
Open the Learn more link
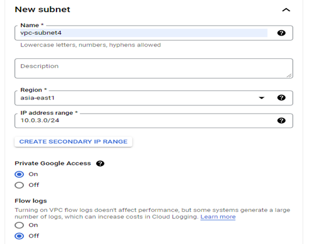(x=218, y=217)
